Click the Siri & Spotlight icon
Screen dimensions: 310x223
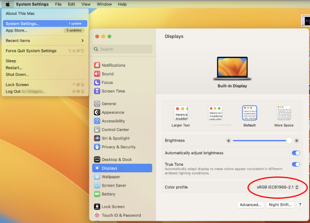pos(97,138)
